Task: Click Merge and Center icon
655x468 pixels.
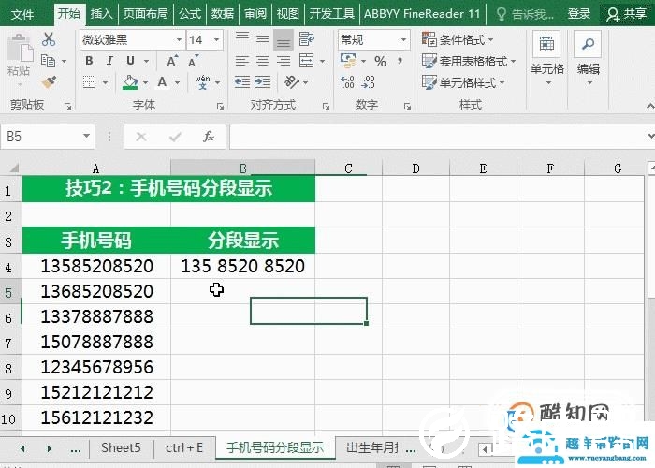Action: point(307,61)
